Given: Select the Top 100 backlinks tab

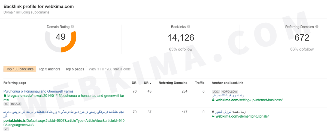Looking at the screenshot, I should (20, 69).
